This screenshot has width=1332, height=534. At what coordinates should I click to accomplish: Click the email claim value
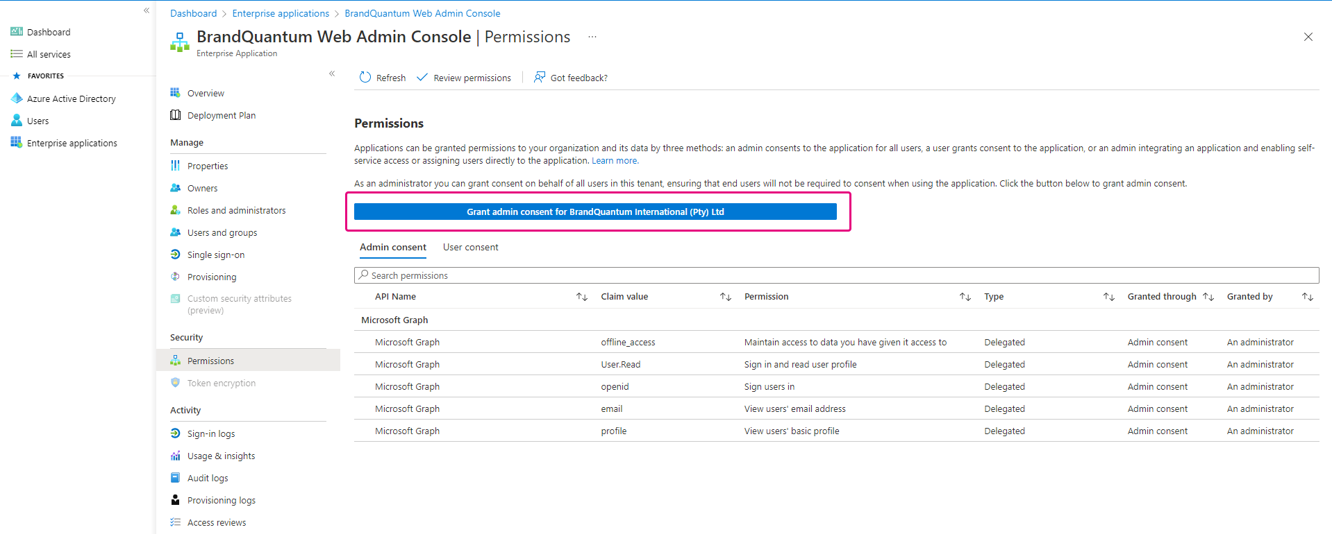[x=612, y=408]
